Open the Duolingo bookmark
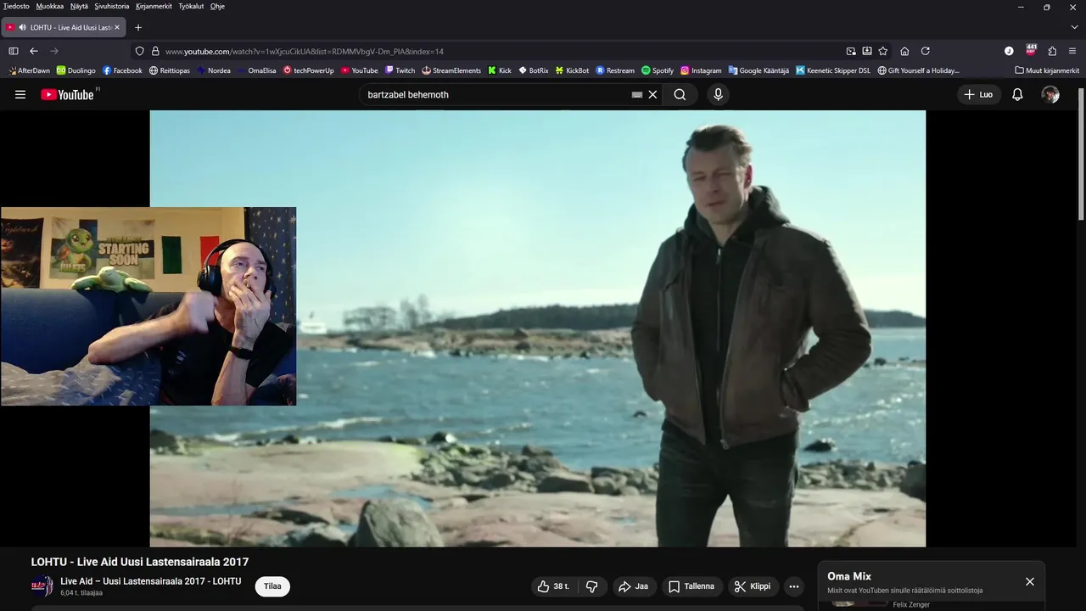Screen dimensions: 1086x611 pos(76,70)
